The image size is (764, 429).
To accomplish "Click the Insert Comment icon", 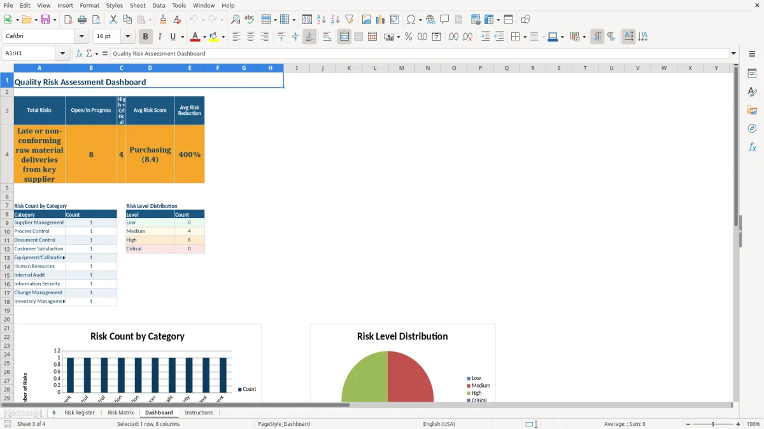I will [444, 19].
